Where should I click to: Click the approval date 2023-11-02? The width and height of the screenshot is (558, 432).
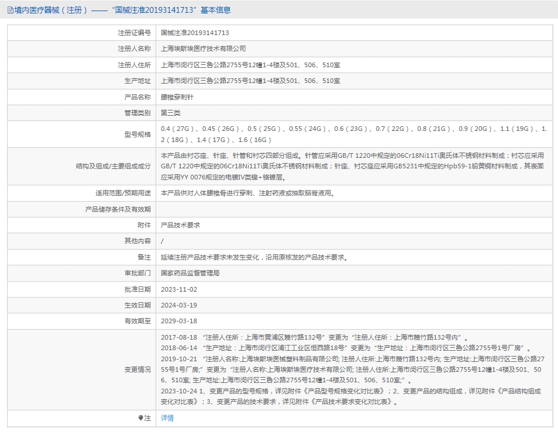coord(179,289)
